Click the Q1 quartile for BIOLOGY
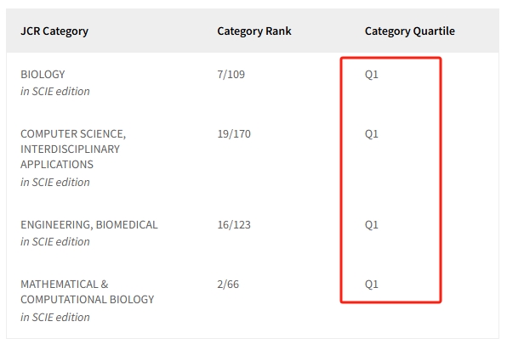 pos(372,75)
